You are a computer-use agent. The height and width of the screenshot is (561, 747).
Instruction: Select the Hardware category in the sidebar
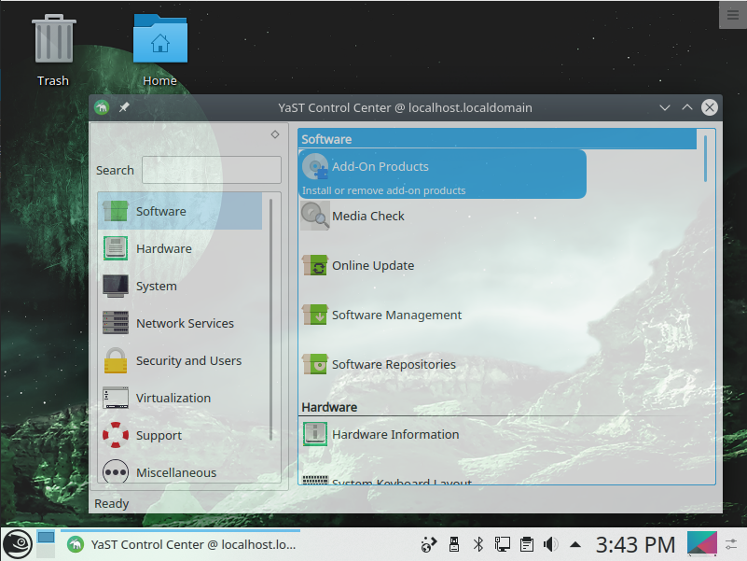tap(163, 249)
